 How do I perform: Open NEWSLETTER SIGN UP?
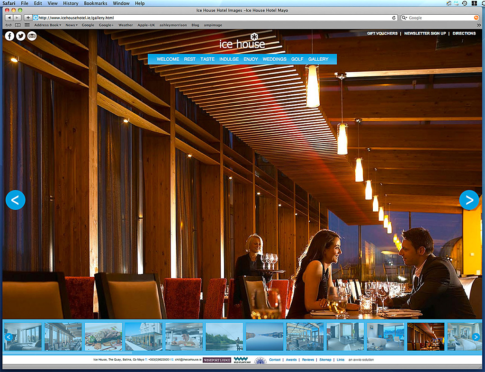[x=425, y=33]
